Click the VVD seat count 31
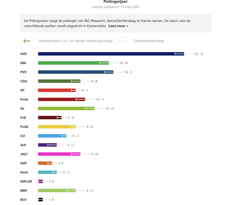 (196, 54)
